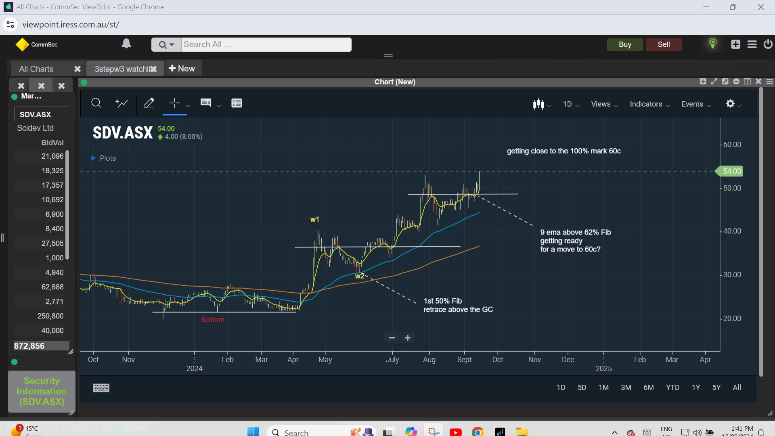This screenshot has width=775, height=436.
Task: Open the 1D interval dropdown in toolbar
Action: click(571, 104)
